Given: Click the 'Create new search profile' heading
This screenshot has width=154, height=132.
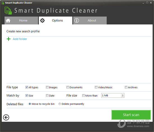Looking at the screenshot, I should tap(23, 31).
